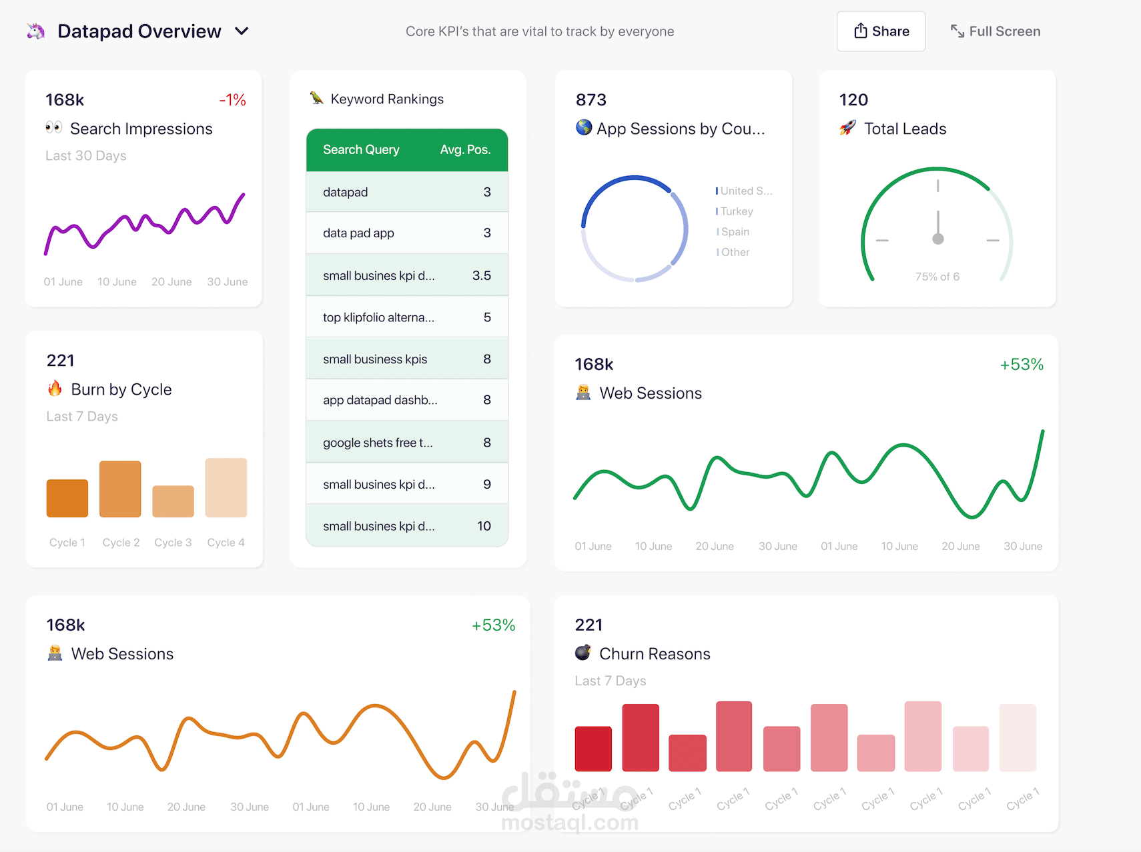Click the average position value 9
1141x852 pixels.
click(487, 485)
